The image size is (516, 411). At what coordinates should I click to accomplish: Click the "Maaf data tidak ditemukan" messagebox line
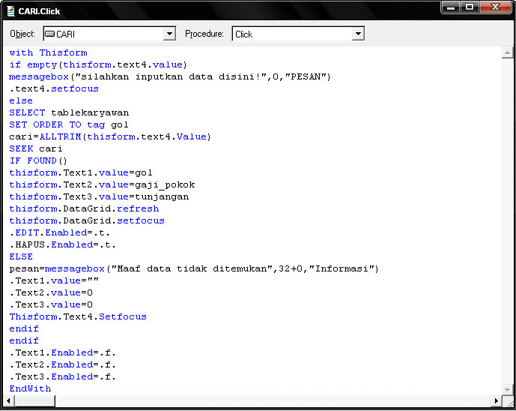194,268
